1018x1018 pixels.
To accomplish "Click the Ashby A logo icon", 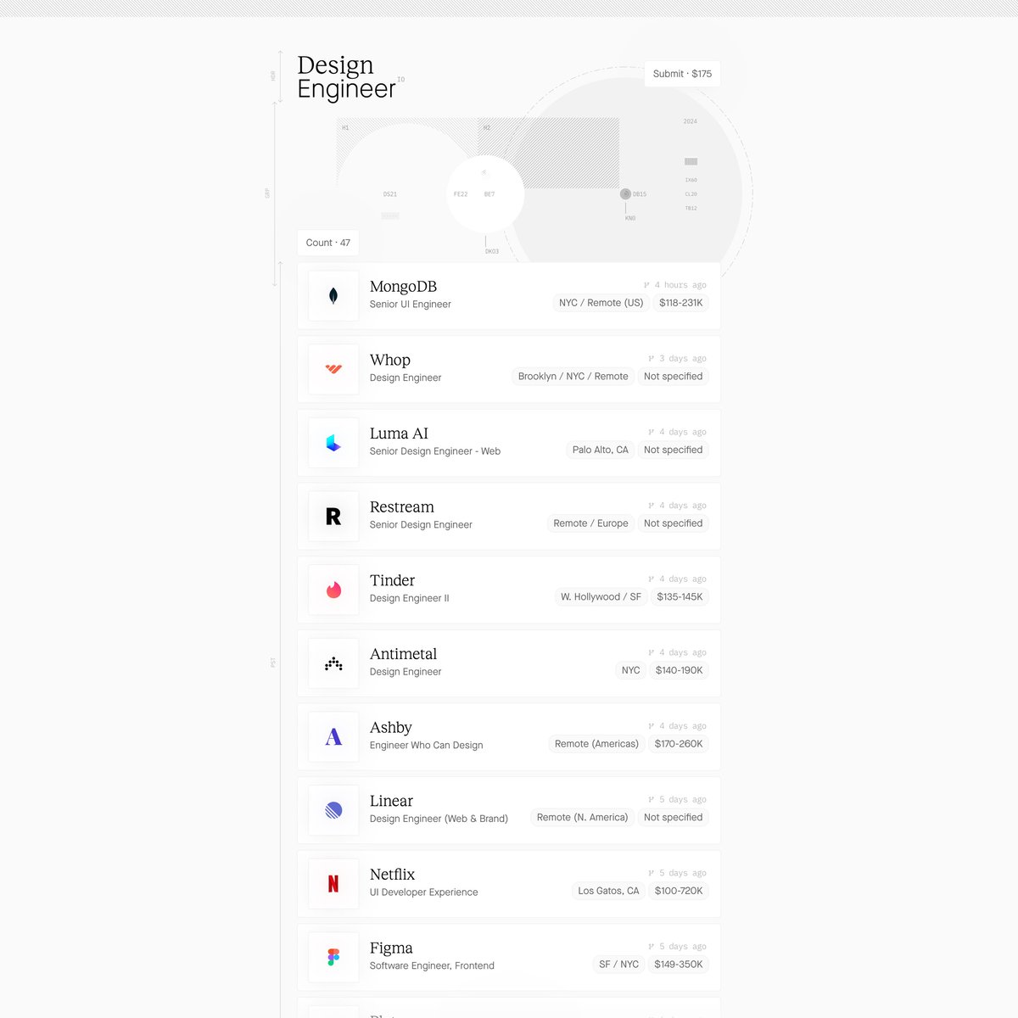I will tap(333, 737).
